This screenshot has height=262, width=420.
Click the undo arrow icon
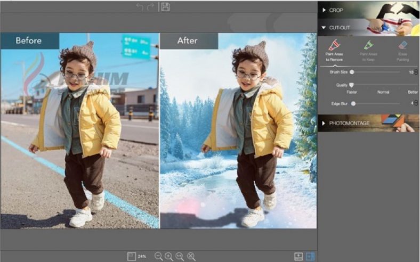click(140, 7)
